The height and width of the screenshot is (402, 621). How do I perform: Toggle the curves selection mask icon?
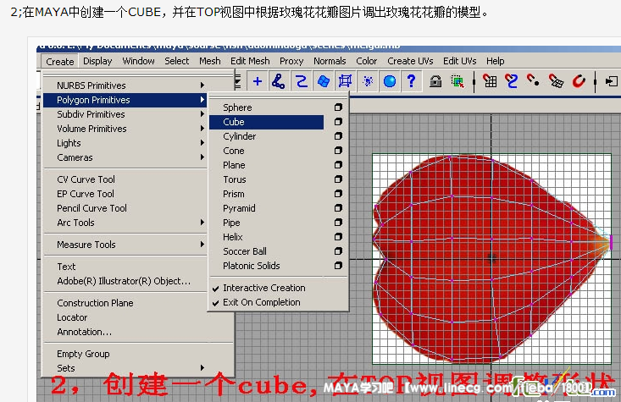click(302, 81)
